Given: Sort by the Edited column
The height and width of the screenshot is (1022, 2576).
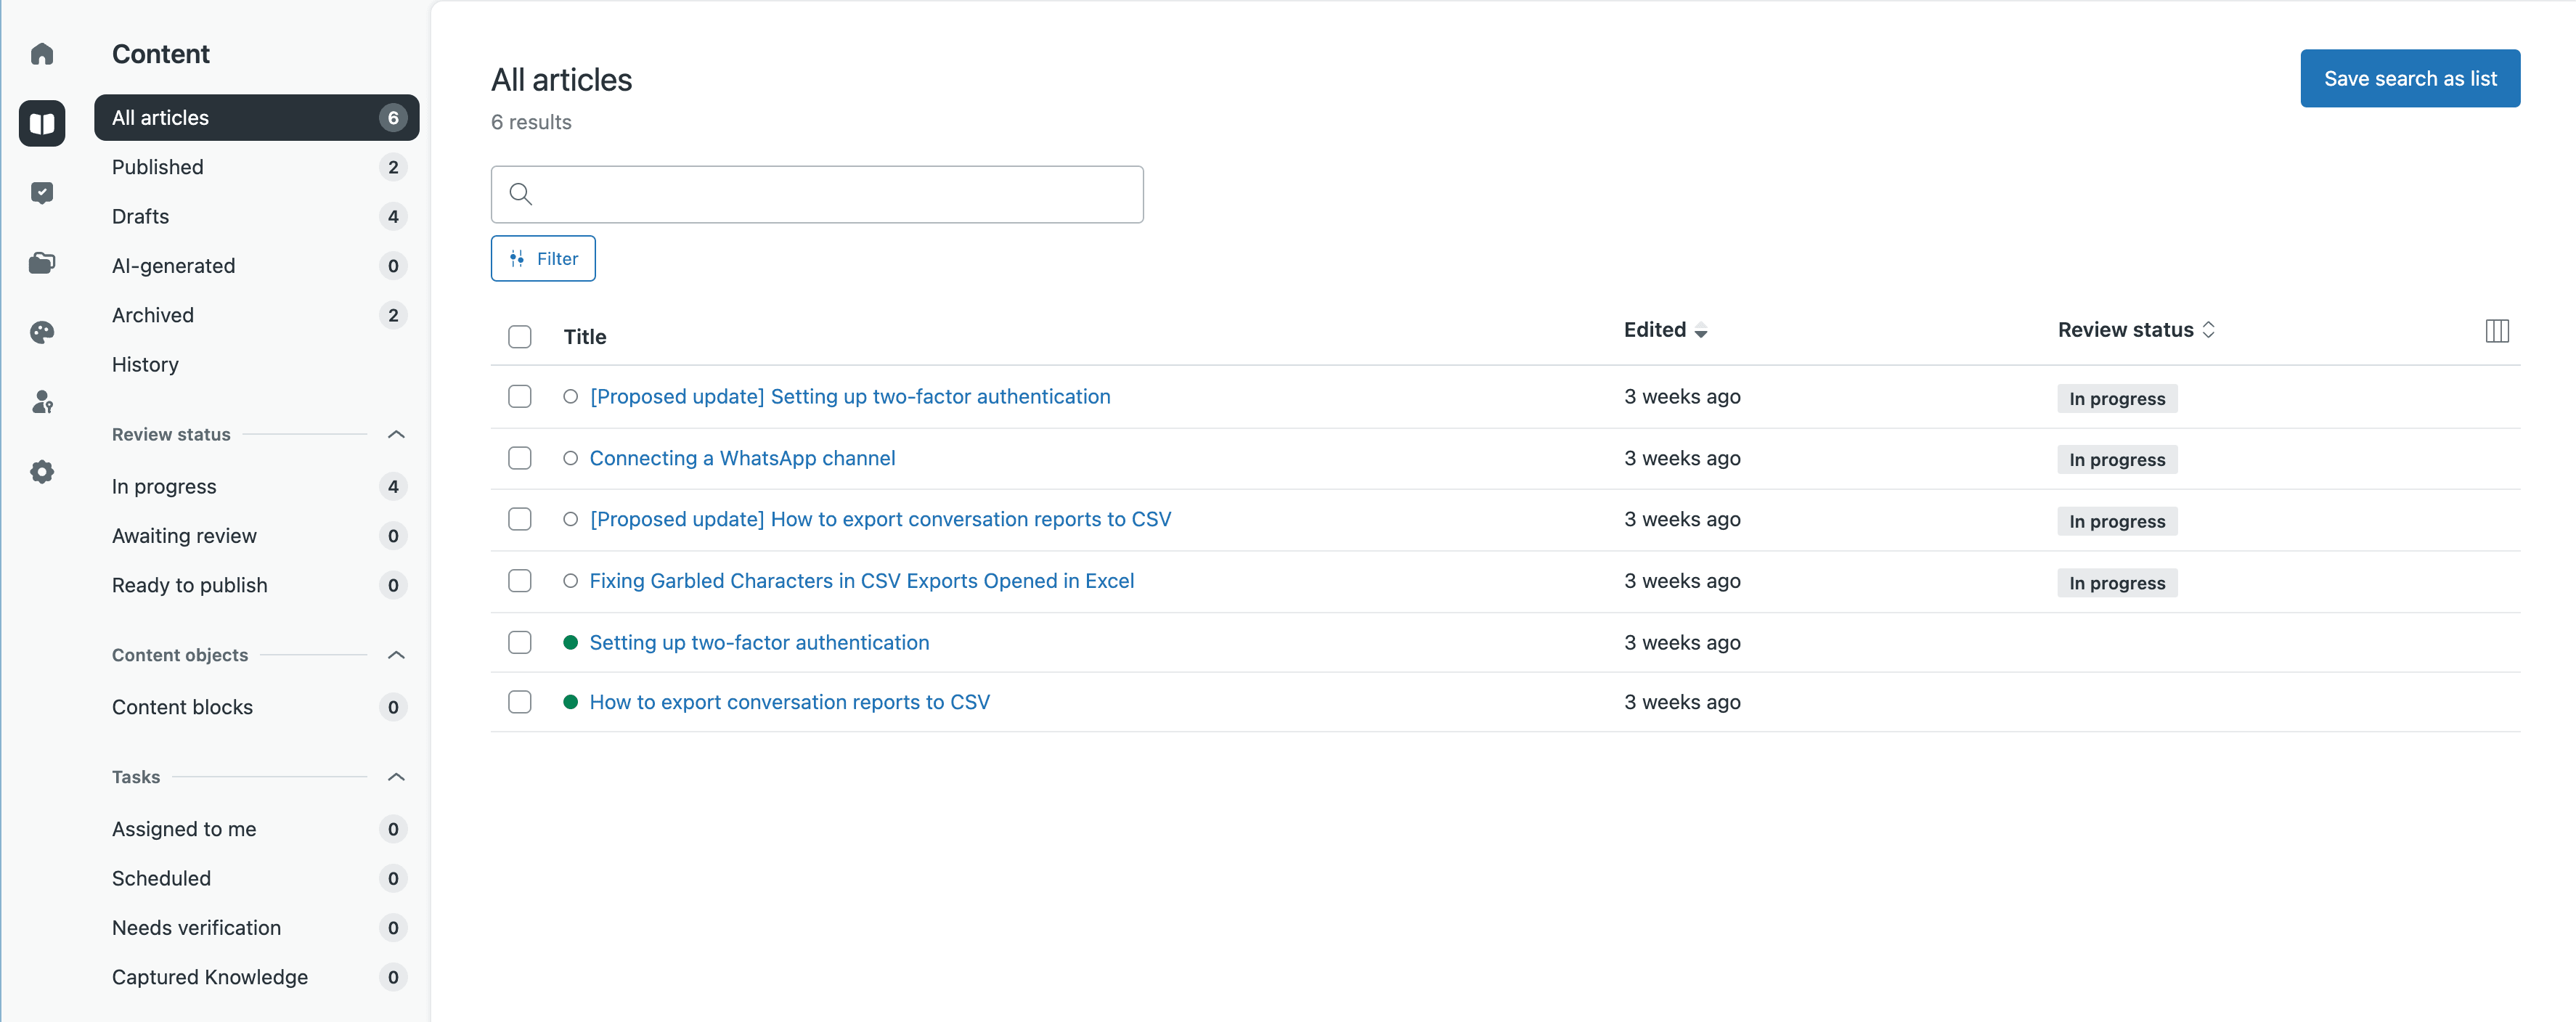Looking at the screenshot, I should coord(1665,330).
